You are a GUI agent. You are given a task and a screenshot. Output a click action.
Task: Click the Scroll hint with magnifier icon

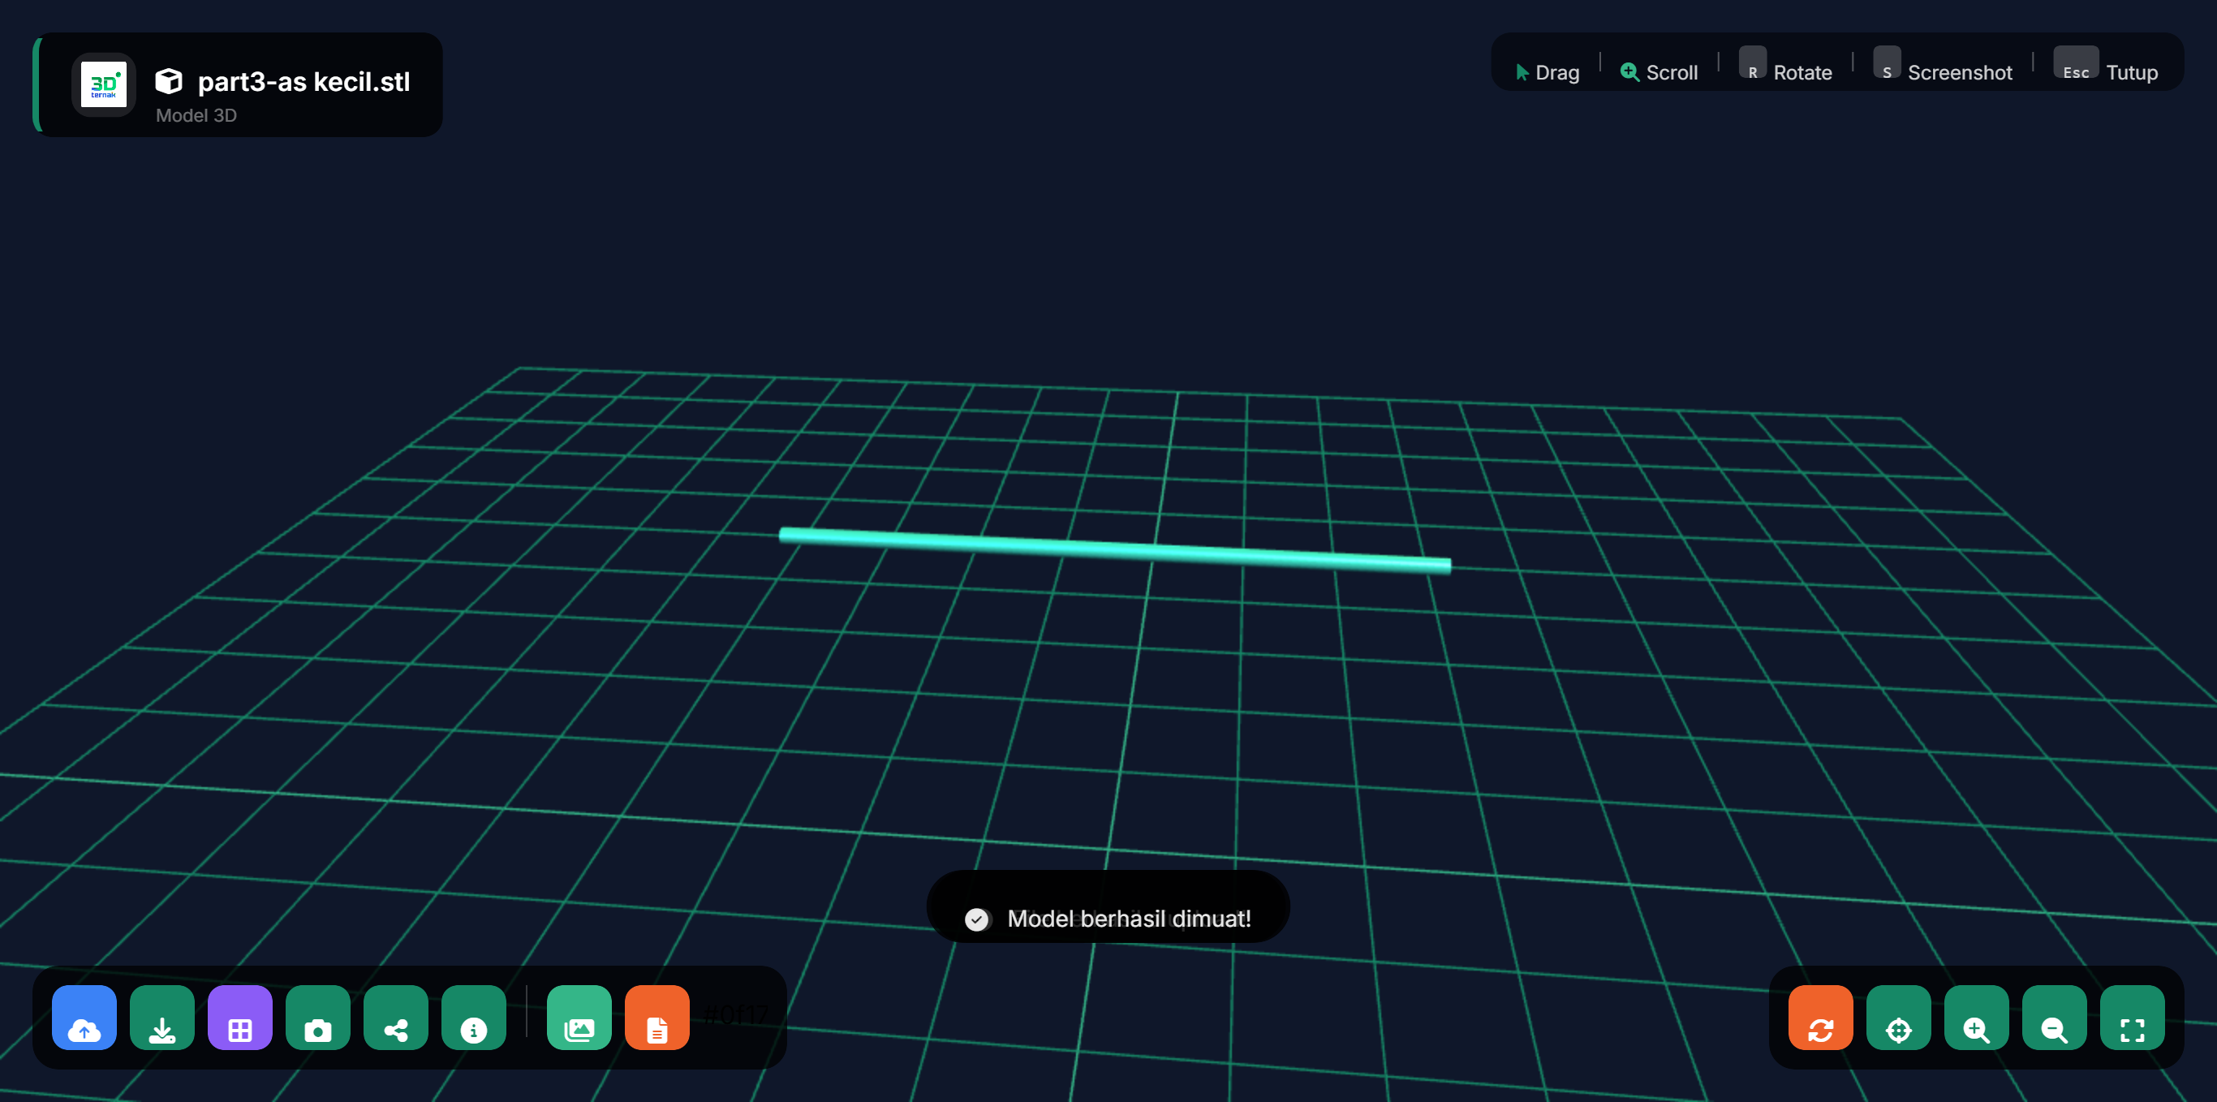coord(1659,72)
